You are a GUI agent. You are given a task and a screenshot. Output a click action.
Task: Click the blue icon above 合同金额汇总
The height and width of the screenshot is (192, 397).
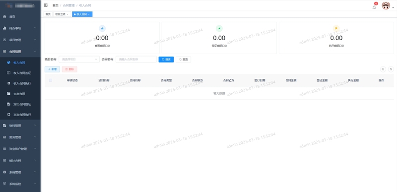(x=102, y=28)
